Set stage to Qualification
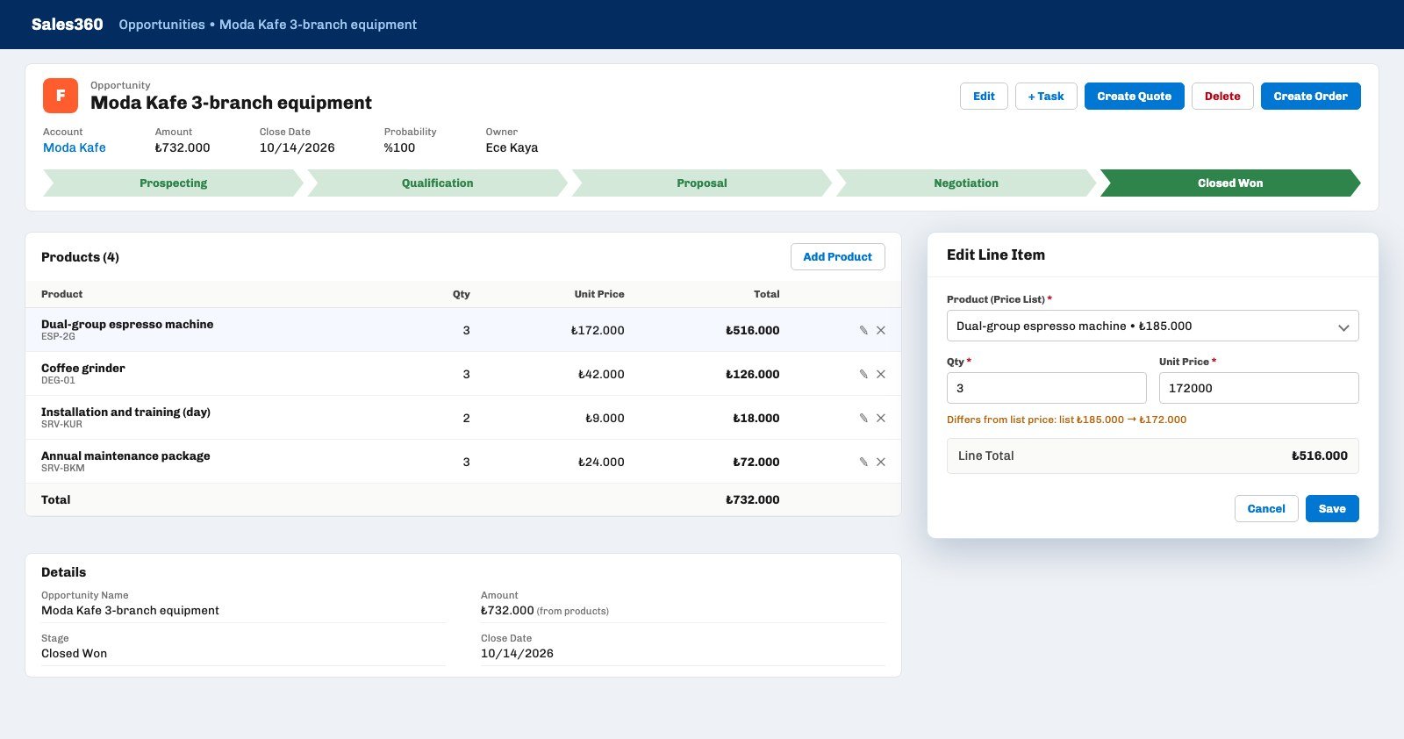The height and width of the screenshot is (739, 1404). (437, 183)
